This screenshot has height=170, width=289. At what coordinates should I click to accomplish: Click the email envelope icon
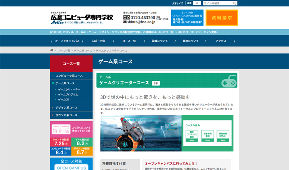(125, 22)
